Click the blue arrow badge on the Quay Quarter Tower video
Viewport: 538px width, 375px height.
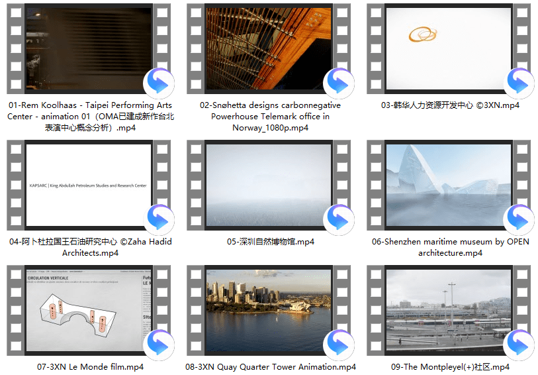coord(339,345)
